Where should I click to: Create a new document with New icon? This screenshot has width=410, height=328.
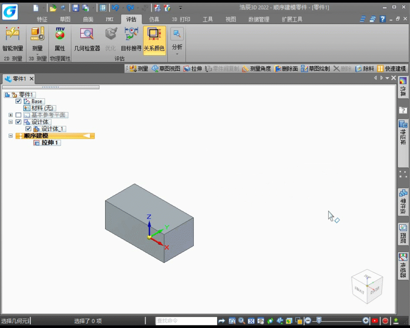[x=36, y=8]
